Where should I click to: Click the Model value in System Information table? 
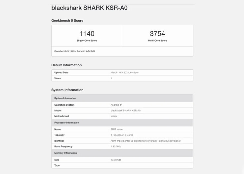(x=125, y=111)
